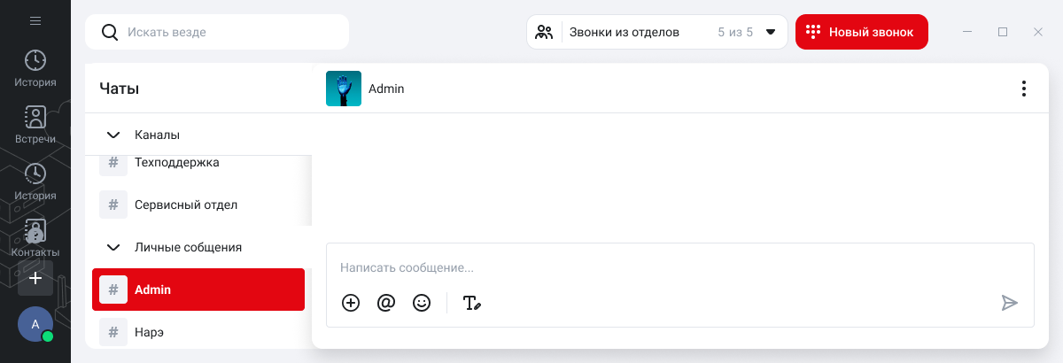This screenshot has width=1063, height=363.
Task: Open the Нарэ personal chat
Action: click(149, 333)
